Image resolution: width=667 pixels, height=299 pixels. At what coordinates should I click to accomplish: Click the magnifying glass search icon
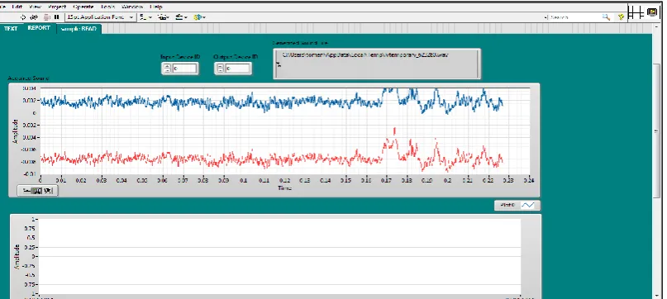coord(606,17)
